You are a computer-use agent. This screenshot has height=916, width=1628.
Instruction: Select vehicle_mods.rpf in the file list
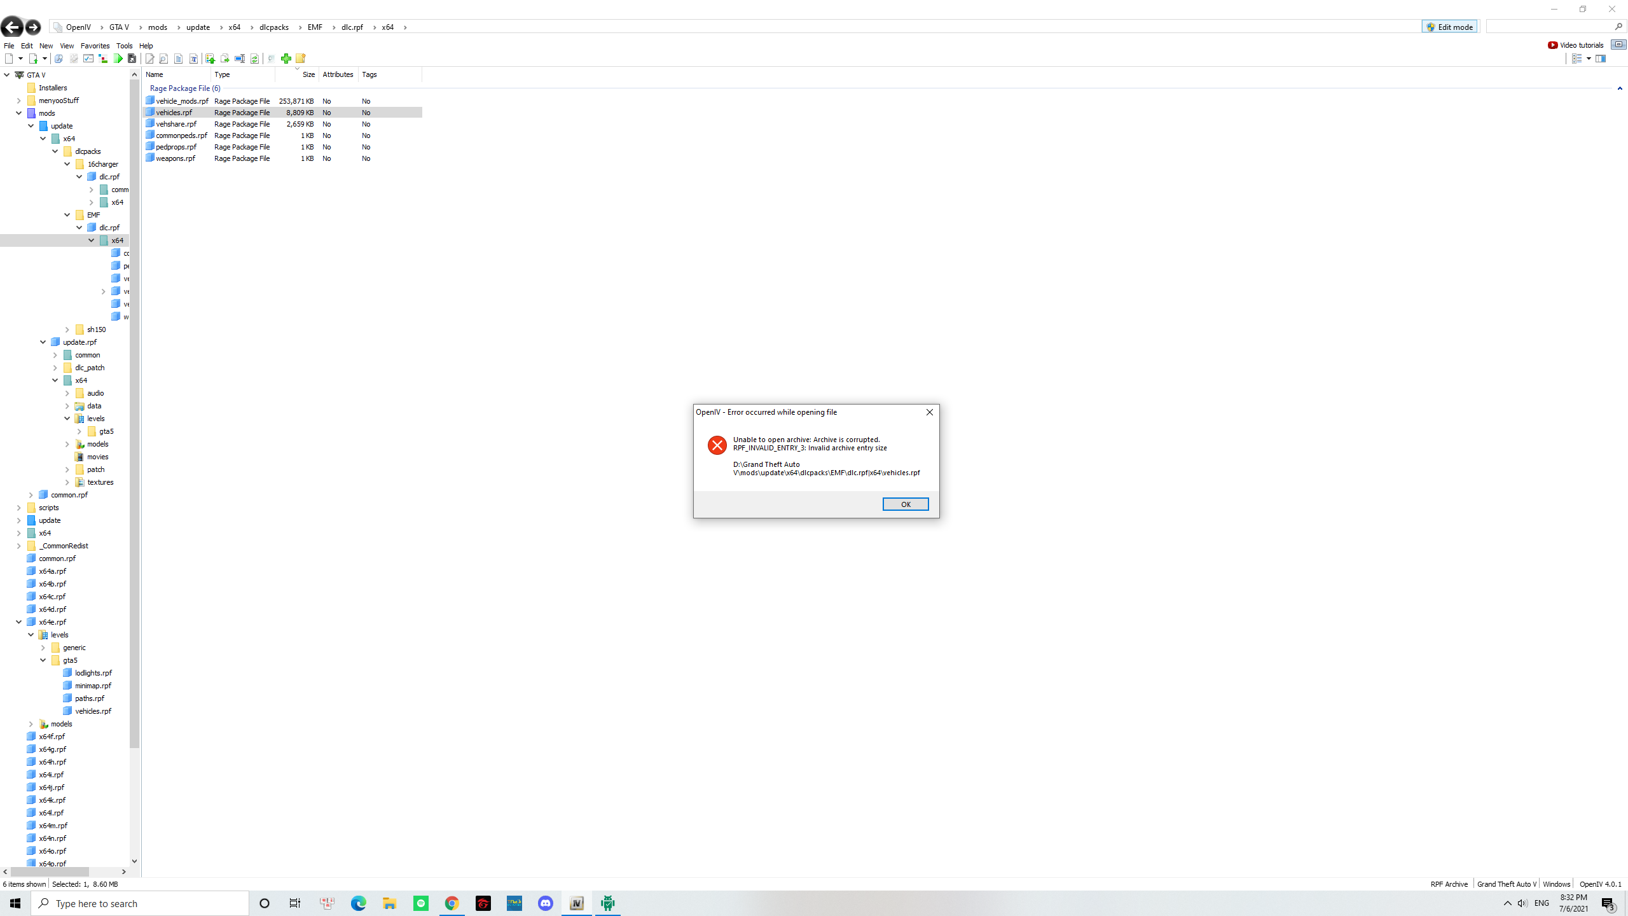pos(182,101)
